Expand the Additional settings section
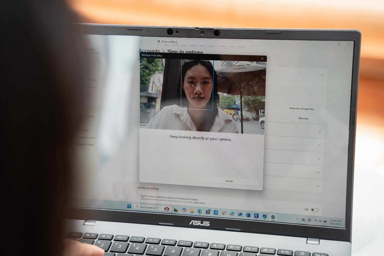Image resolution: width=384 pixels, height=256 pixels. click(148, 188)
